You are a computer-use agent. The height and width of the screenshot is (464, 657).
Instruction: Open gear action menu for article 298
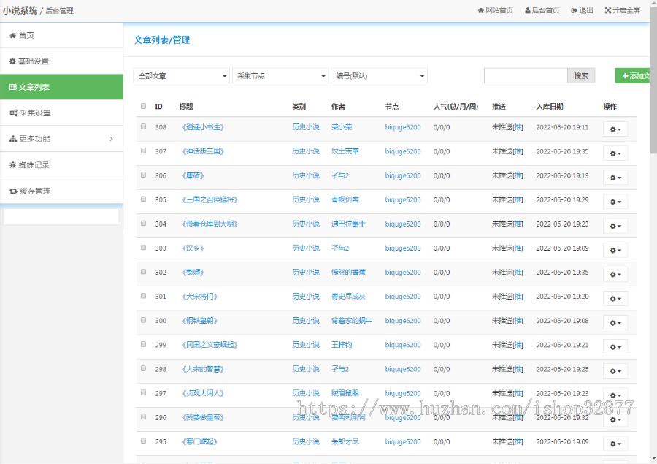tap(615, 371)
